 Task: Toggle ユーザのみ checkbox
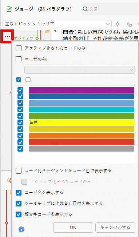point(19,59)
